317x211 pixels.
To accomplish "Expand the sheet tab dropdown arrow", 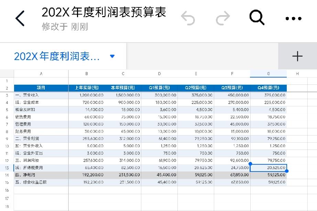I will 112,56.
